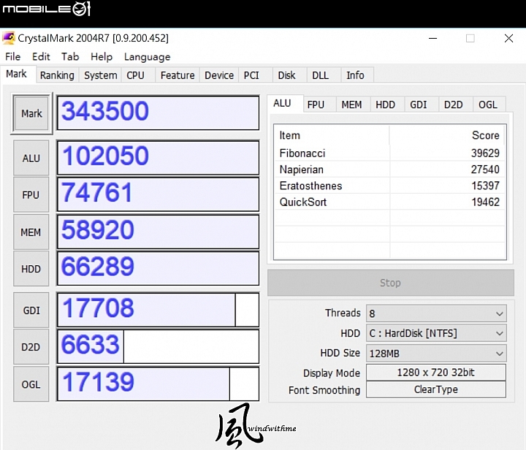Switch to the Feature tab
Viewport: 526px width, 450px height.
pyautogui.click(x=178, y=75)
